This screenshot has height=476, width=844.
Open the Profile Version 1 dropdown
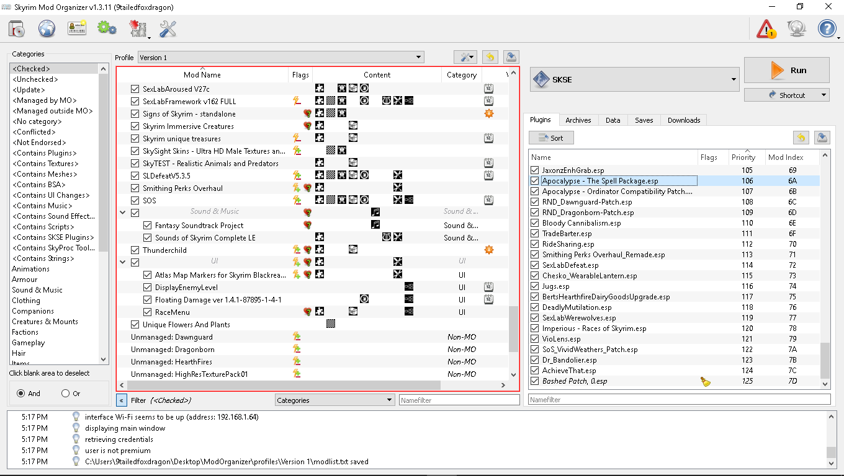coord(281,58)
